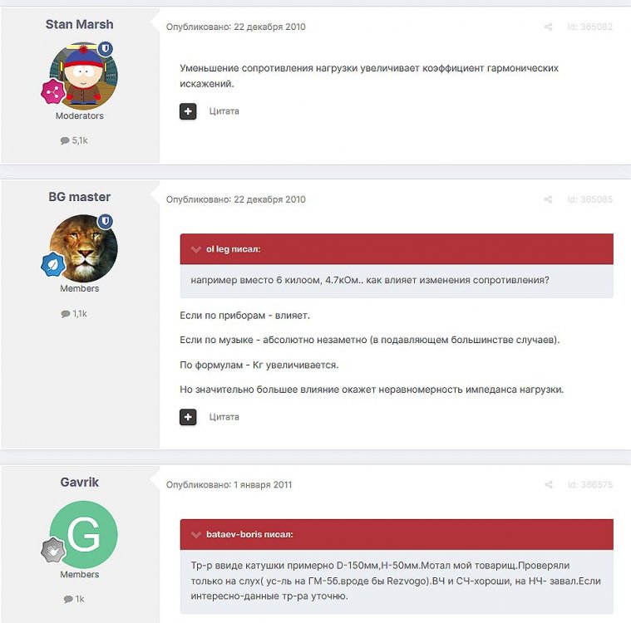
Task: Open Gavrik's profile name link
Action: pos(79,483)
